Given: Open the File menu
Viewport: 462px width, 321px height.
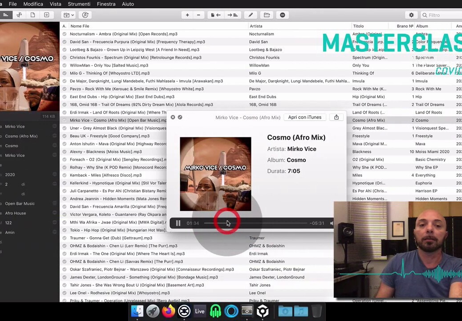Looking at the screenshot, I should 12,4.
